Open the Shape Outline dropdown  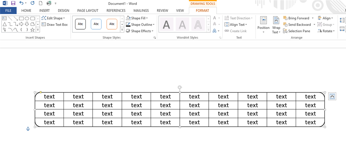click(140, 25)
